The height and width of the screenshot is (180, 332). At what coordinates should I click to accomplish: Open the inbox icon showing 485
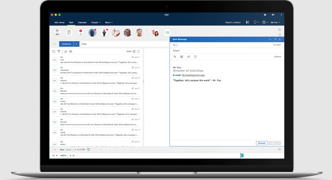click(x=57, y=32)
